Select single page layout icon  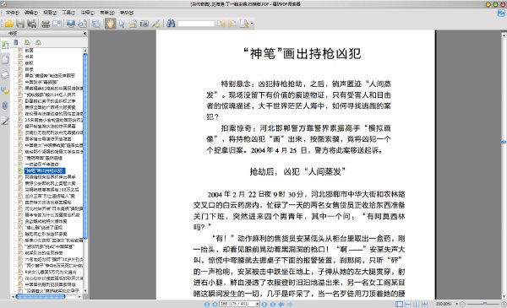(x=400, y=304)
